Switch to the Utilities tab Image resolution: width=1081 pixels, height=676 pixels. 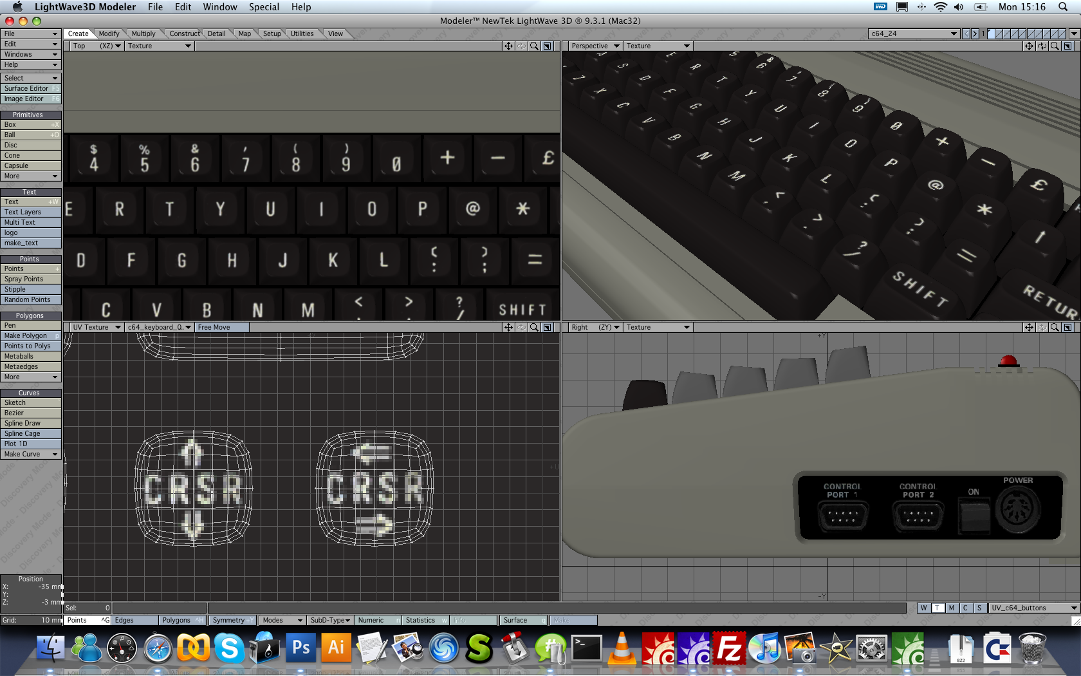[x=302, y=33]
